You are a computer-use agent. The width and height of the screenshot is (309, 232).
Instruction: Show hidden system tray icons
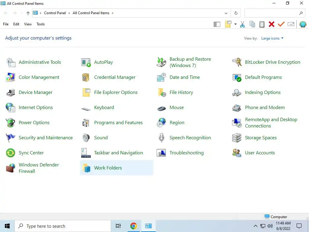[255, 226]
